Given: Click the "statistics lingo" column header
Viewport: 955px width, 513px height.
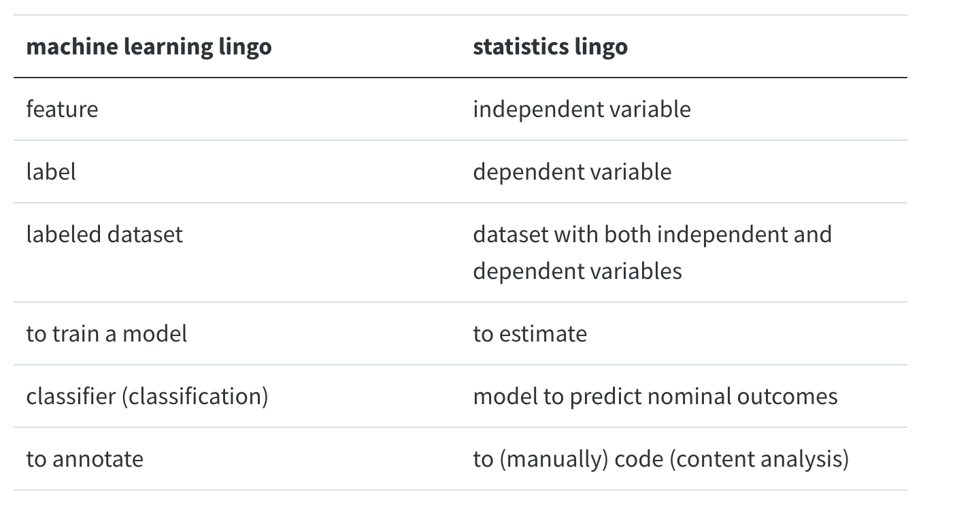Looking at the screenshot, I should click(x=550, y=47).
